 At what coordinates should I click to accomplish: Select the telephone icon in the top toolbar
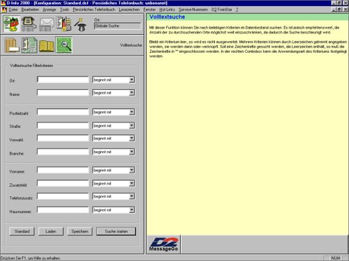pyautogui.click(x=29, y=24)
